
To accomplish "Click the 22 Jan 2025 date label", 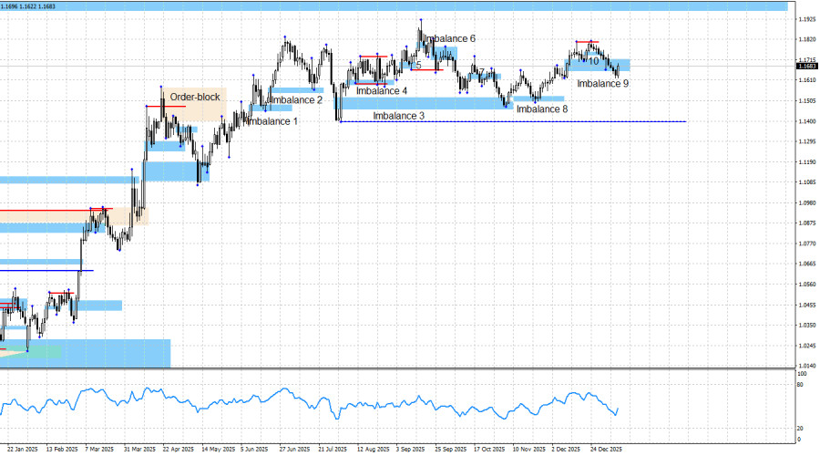I will click(x=22, y=449).
